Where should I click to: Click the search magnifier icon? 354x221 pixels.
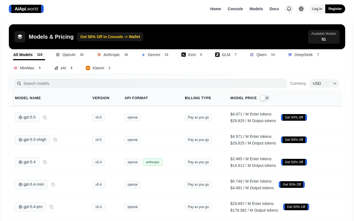[19, 83]
